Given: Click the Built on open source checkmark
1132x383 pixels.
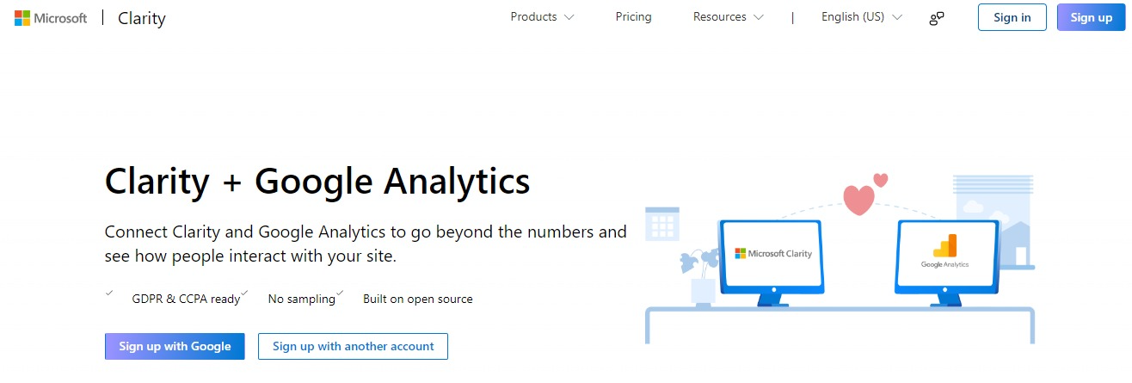Looking at the screenshot, I should 340,293.
